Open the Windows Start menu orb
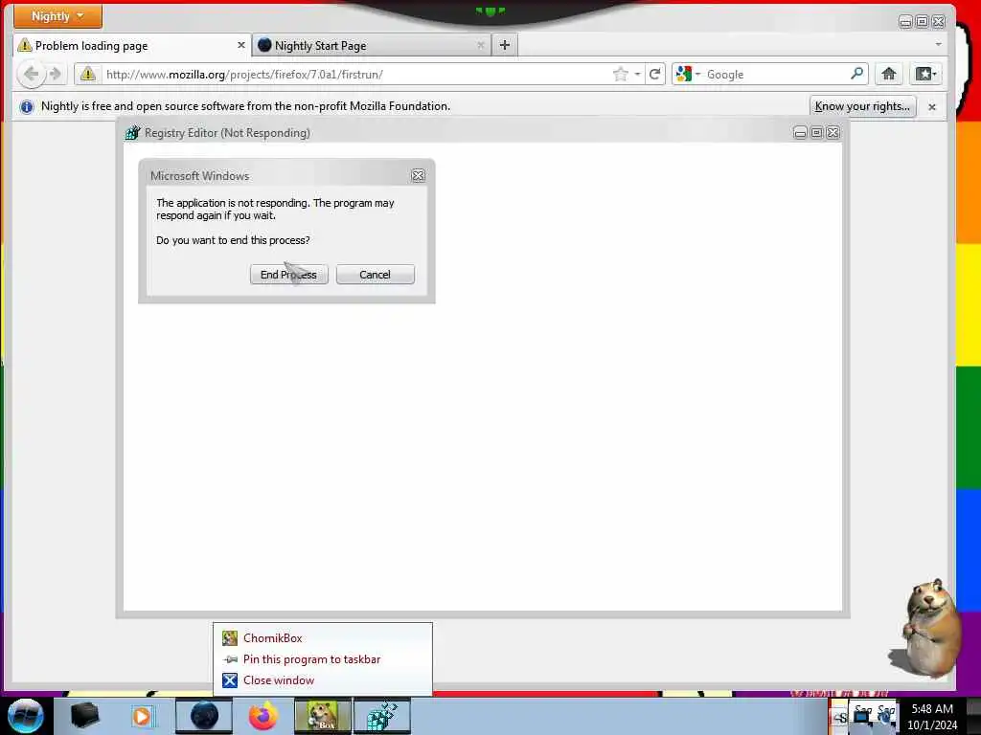The height and width of the screenshot is (735, 981). tap(26, 716)
